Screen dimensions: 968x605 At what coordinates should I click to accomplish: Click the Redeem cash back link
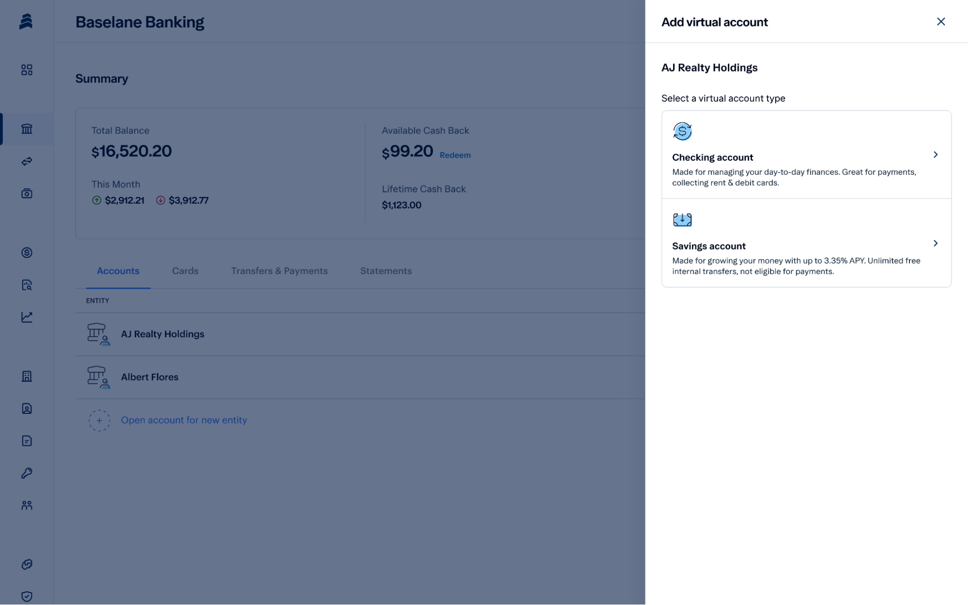click(x=455, y=155)
